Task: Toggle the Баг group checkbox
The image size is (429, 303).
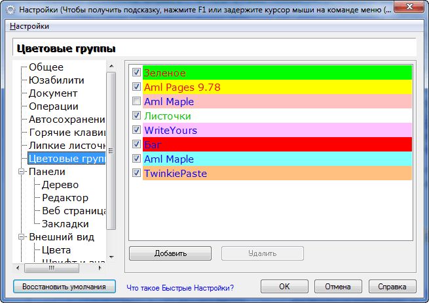Action: click(x=136, y=144)
